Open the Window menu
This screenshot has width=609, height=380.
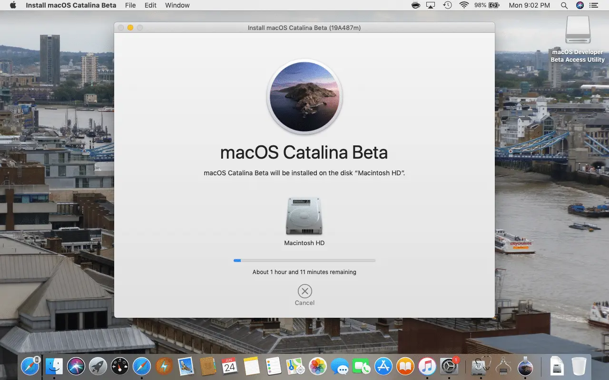pyautogui.click(x=177, y=5)
